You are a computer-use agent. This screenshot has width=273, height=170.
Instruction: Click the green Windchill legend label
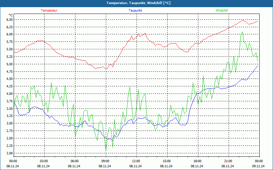coord(221,11)
